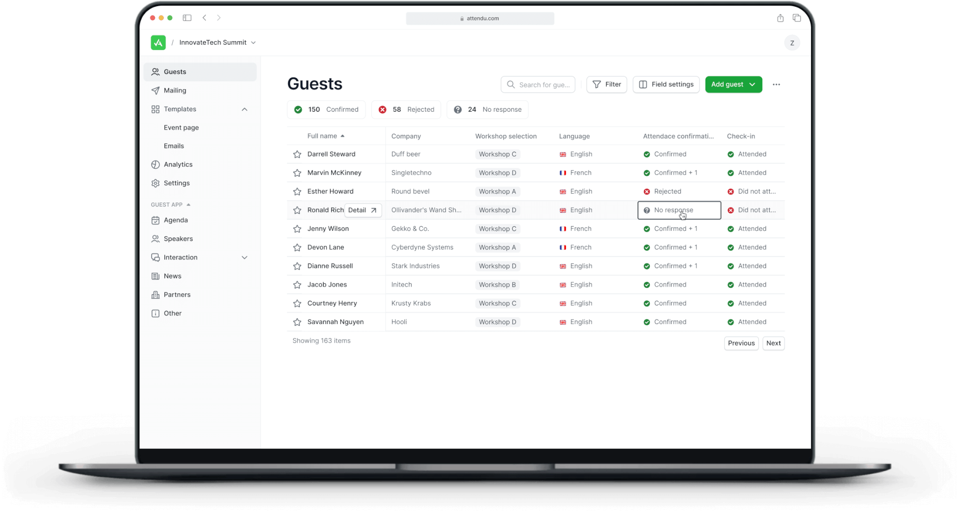Click Workshop C tag for Darrell Steward
The height and width of the screenshot is (511, 958).
coord(498,154)
